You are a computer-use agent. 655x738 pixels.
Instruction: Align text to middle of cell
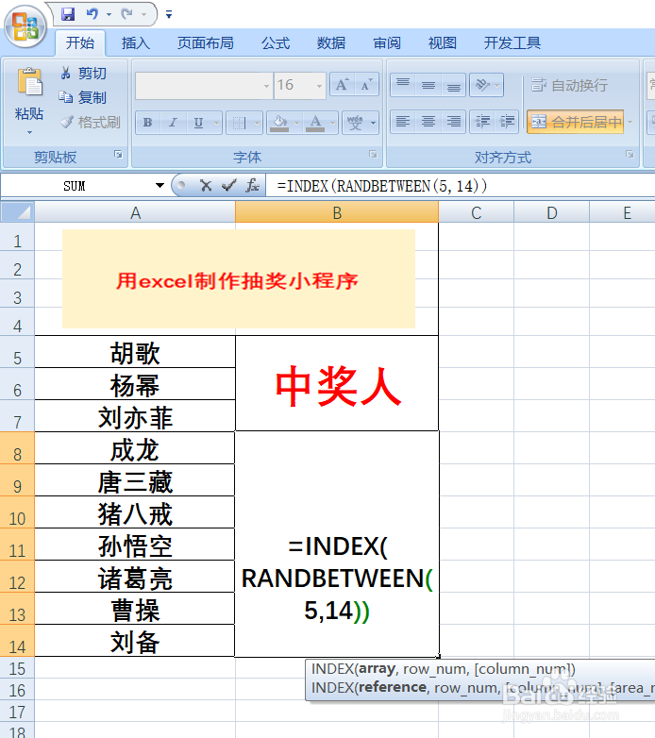pyautogui.click(x=428, y=85)
